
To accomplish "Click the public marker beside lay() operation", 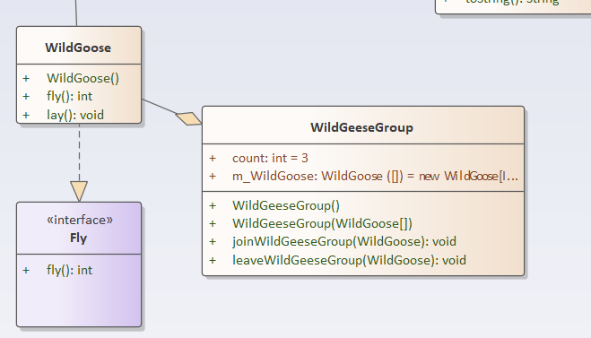I will 26,115.
